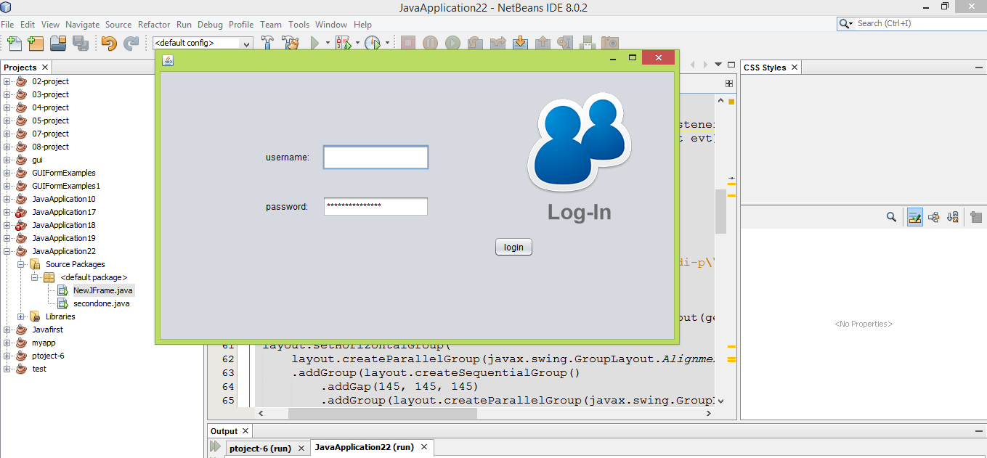
Task: Click the New File toolbar icon
Action: pos(13,43)
